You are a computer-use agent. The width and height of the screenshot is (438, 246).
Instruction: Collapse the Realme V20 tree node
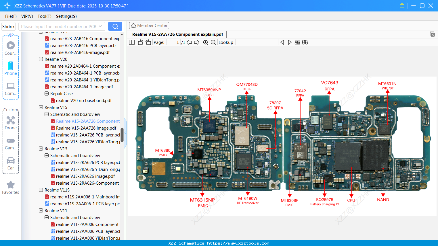[x=41, y=59]
